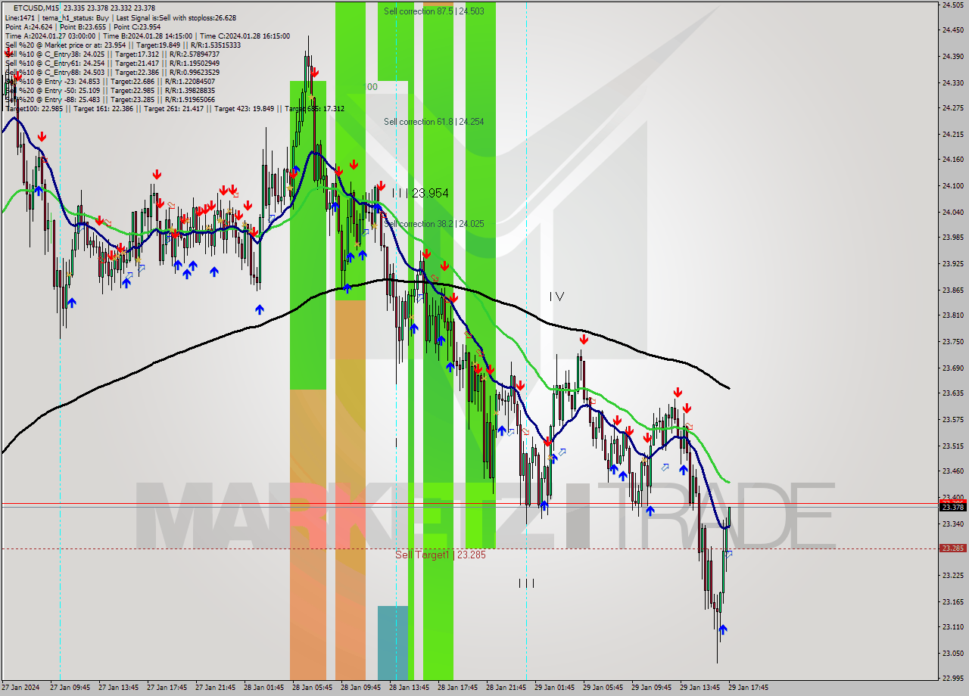
Task: Click the '27 Jan 09:45' time axis label
Action: click(x=70, y=688)
